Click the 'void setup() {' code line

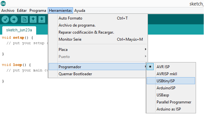click(17, 38)
